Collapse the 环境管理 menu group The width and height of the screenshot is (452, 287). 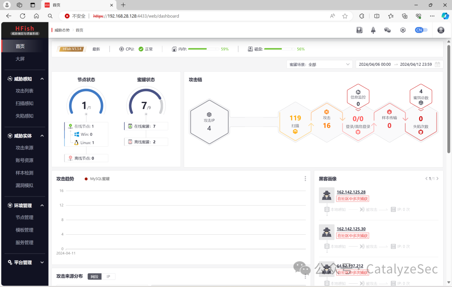coord(42,205)
